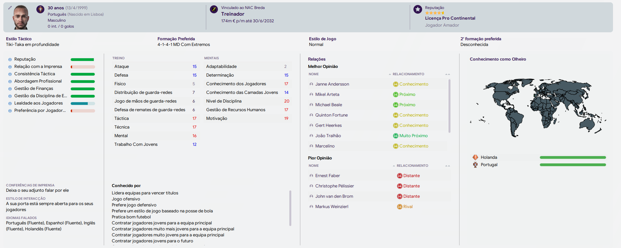Sort Melhor Opinião by RELACIONAMENTO header
The image size is (621, 248).
point(408,74)
